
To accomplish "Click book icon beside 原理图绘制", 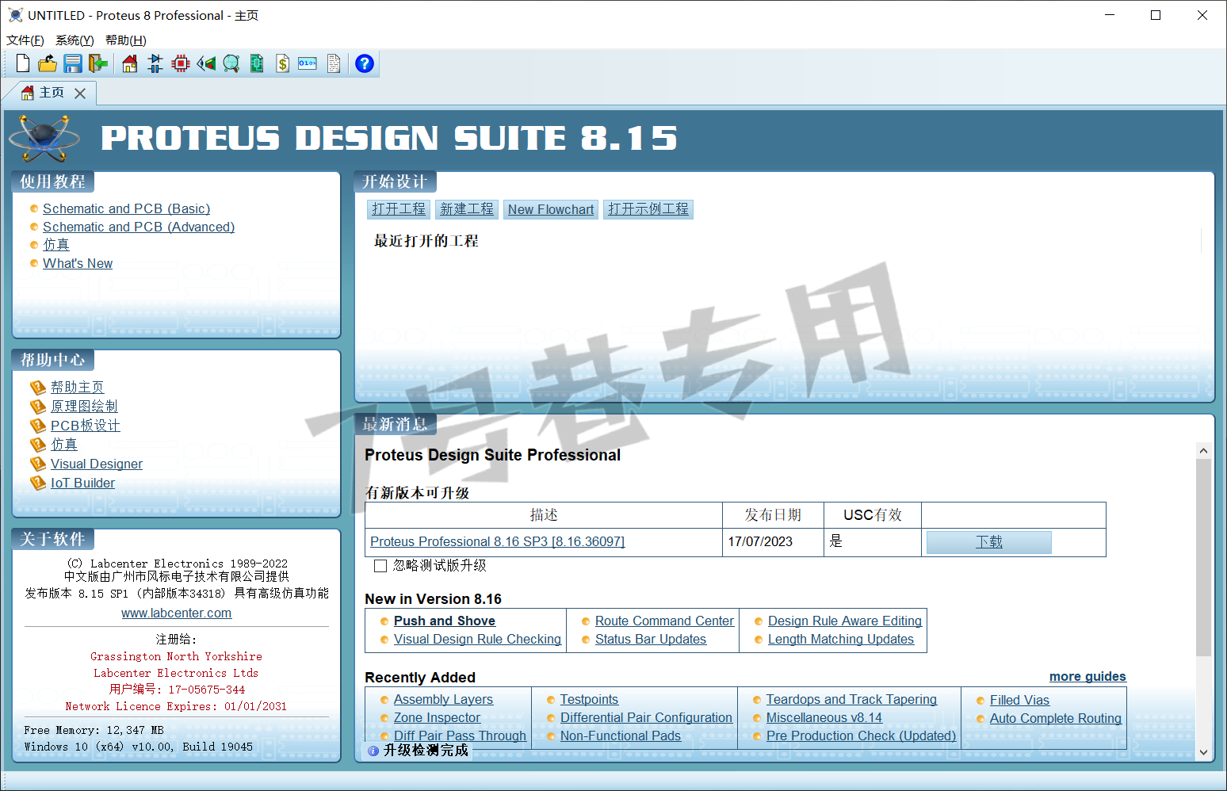I will click(x=38, y=407).
